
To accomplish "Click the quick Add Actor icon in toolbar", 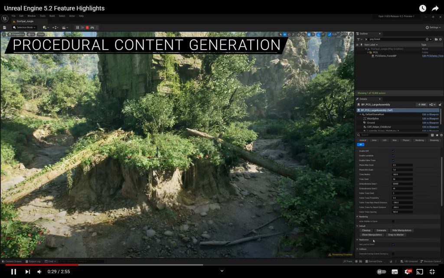I will click(45, 27).
